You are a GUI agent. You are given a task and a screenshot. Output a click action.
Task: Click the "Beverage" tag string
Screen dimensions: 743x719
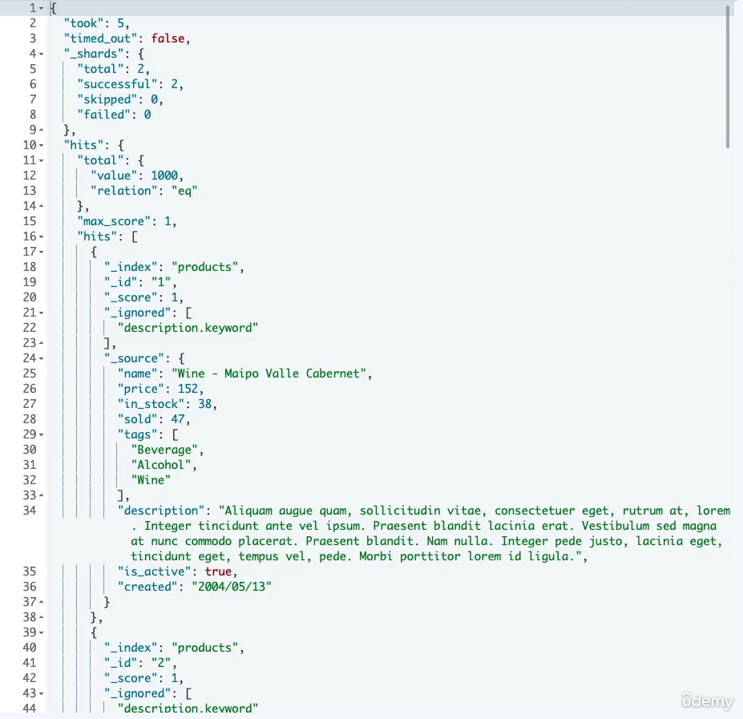tap(164, 449)
